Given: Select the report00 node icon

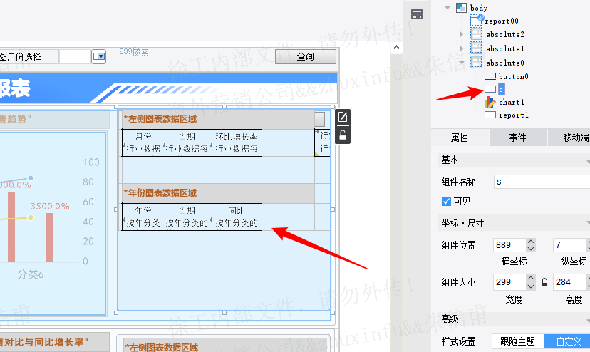Looking at the screenshot, I should click(477, 20).
